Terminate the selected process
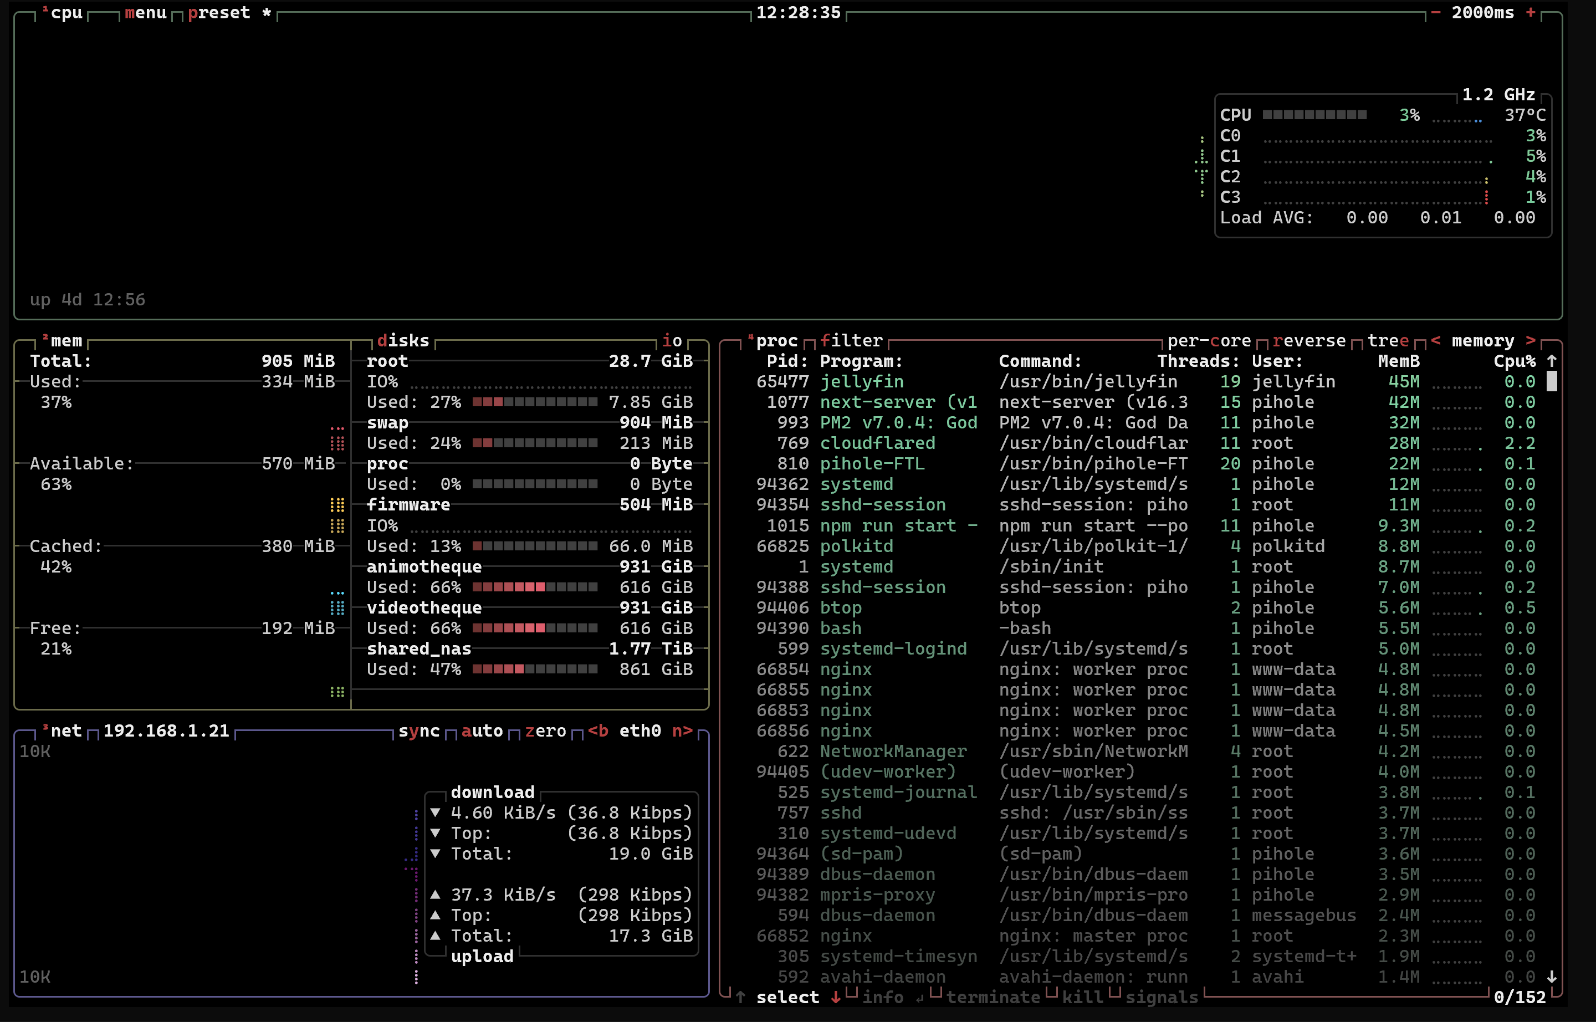 click(994, 997)
